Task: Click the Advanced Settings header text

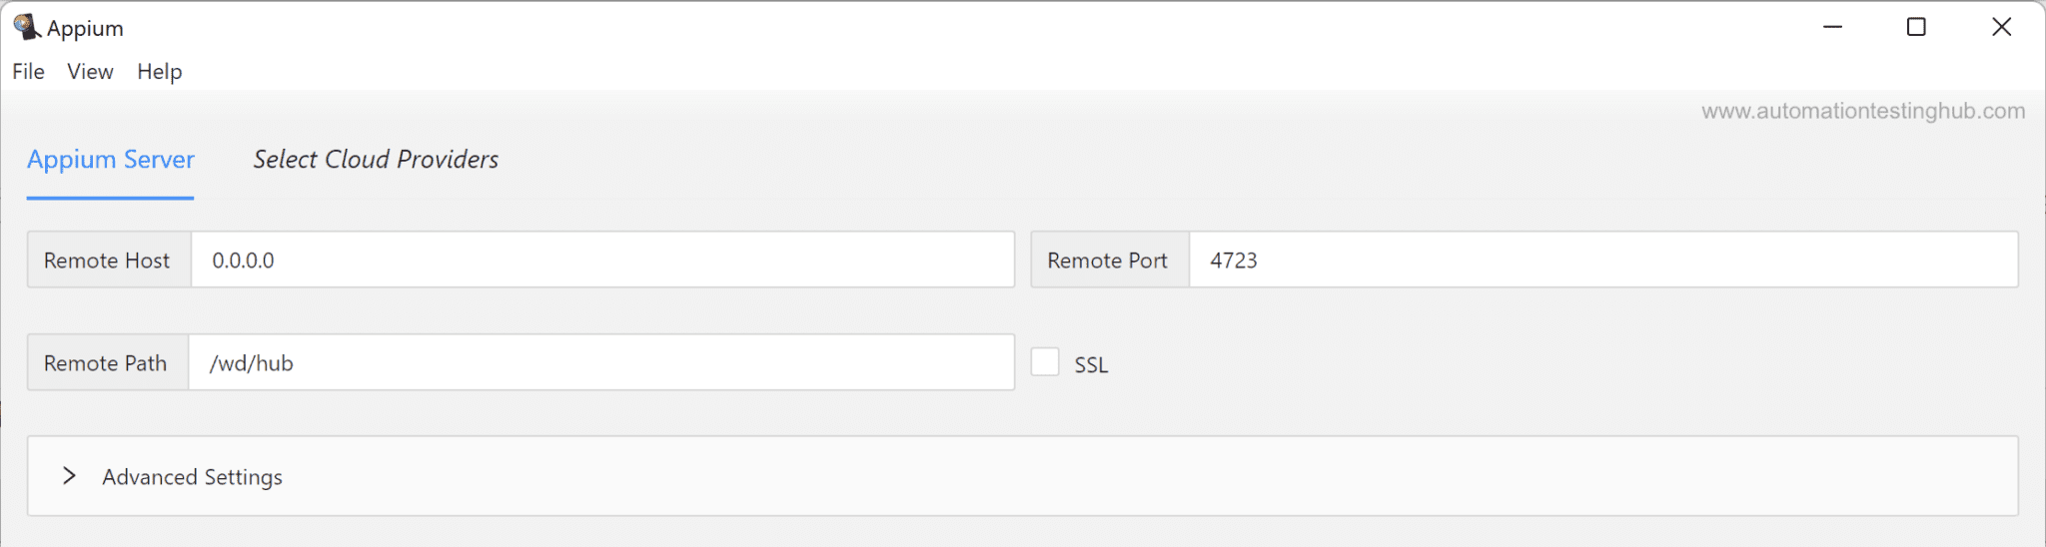Action: click(x=192, y=477)
